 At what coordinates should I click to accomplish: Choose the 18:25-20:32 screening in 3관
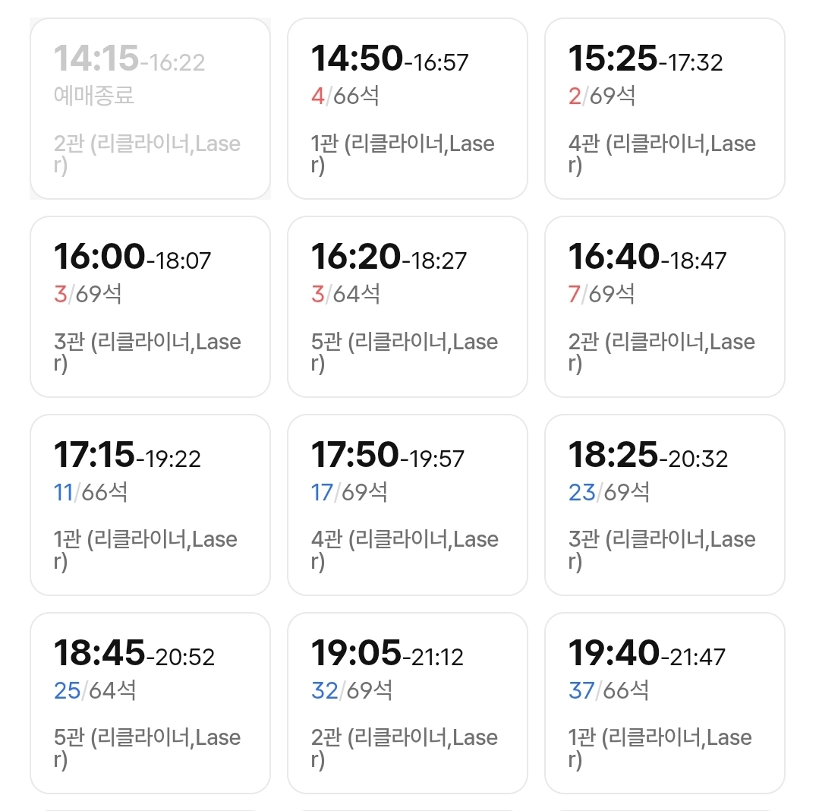tap(665, 505)
